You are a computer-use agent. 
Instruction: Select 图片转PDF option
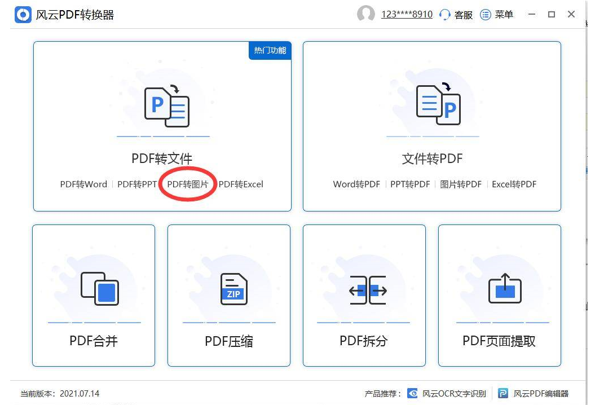click(x=461, y=184)
